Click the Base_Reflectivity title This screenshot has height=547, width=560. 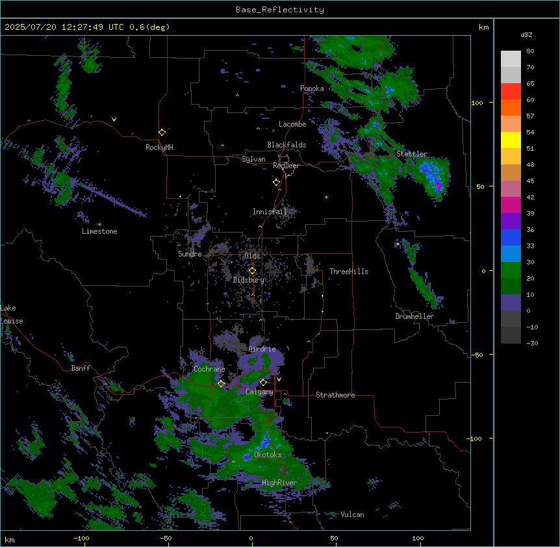pos(280,10)
